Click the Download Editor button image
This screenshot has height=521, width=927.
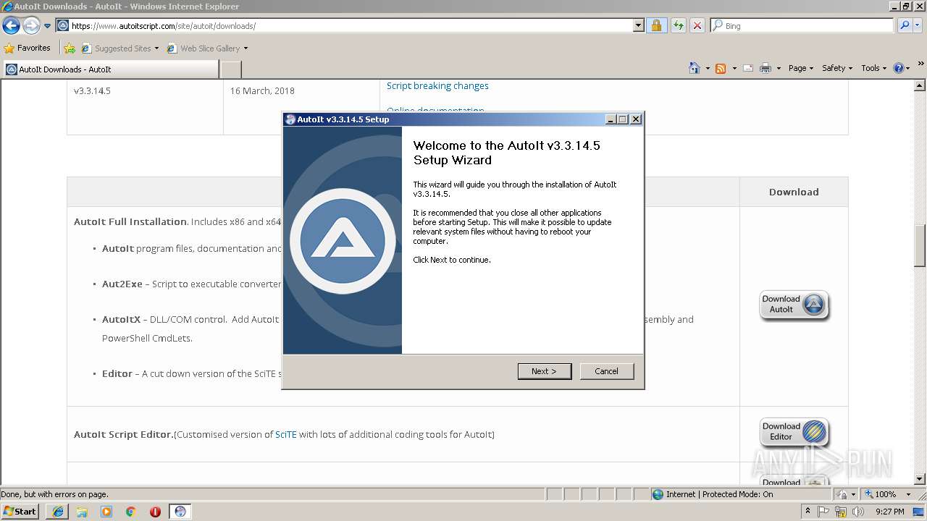click(x=794, y=432)
